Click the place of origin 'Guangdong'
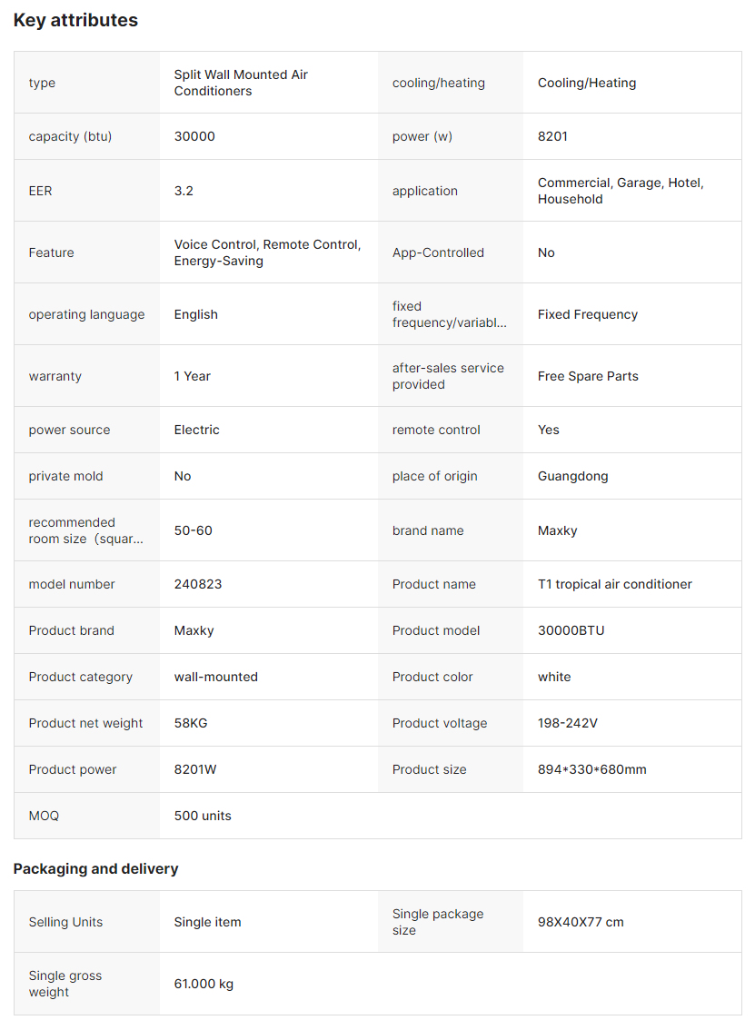The width and height of the screenshot is (755, 1030). (572, 476)
